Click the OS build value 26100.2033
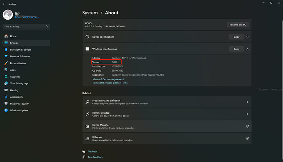The image size is (283, 162). pos(117,70)
